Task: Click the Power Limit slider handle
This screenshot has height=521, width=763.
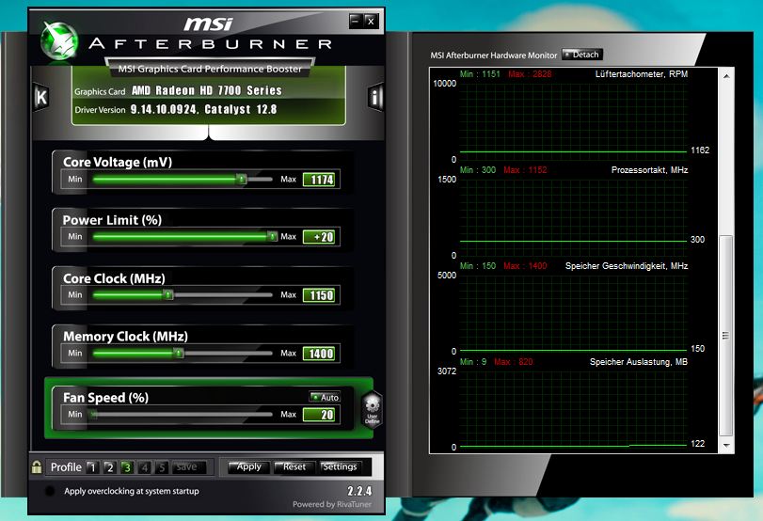Action: 272,236
